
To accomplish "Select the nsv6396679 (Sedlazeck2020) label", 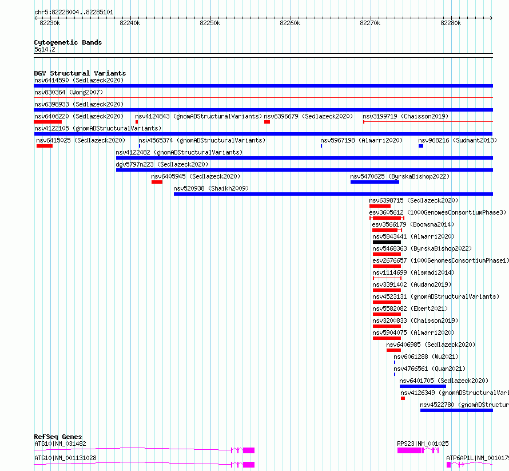I will (308, 116).
